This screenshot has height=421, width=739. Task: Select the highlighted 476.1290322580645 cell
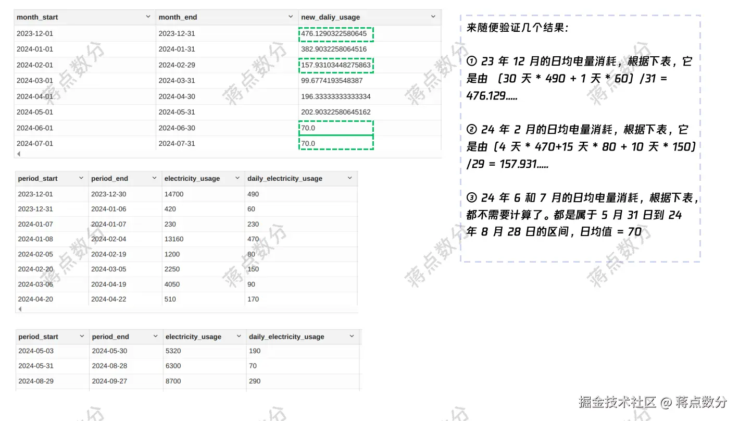[336, 33]
